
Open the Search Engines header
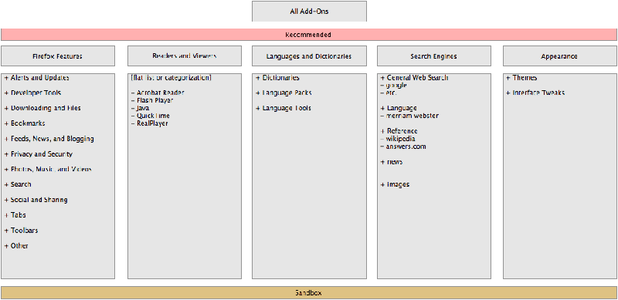point(434,56)
